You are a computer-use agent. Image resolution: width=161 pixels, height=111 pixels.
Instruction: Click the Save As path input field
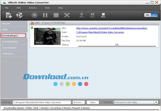(x=42, y=103)
